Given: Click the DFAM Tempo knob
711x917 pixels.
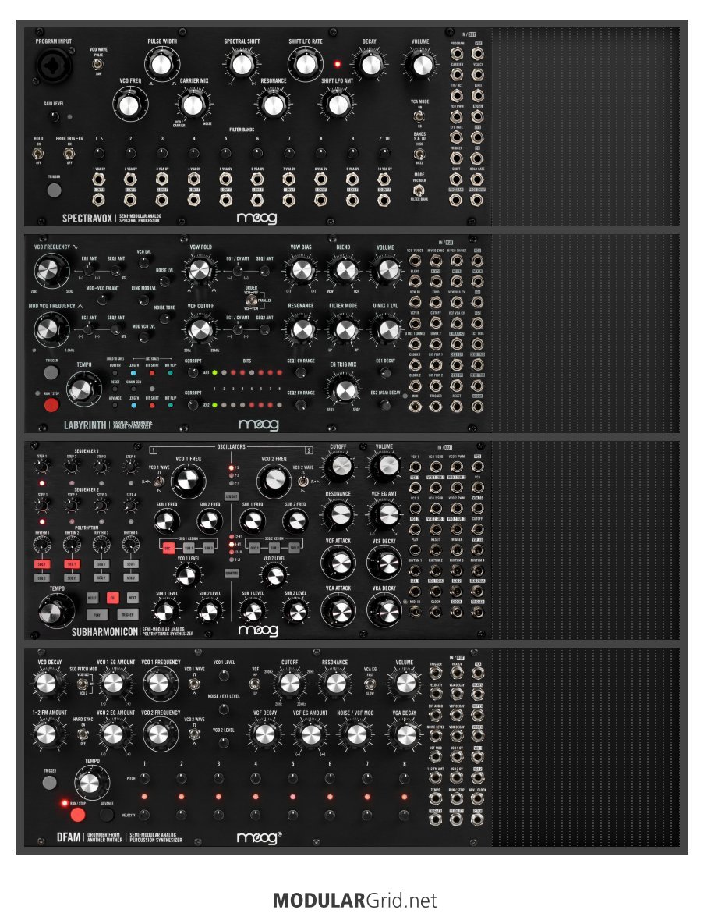Looking at the screenshot, I should (x=91, y=783).
